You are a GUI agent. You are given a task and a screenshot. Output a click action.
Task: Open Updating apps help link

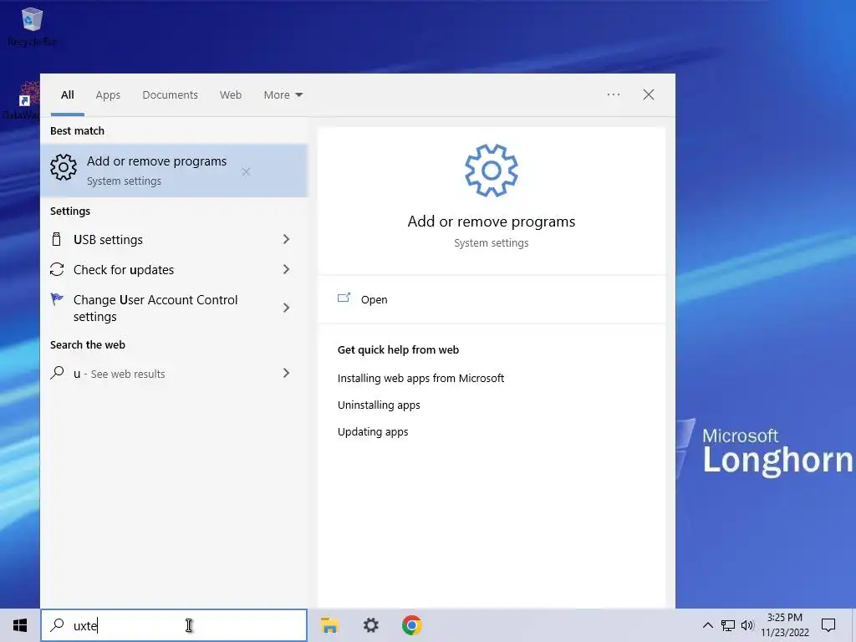tap(373, 431)
